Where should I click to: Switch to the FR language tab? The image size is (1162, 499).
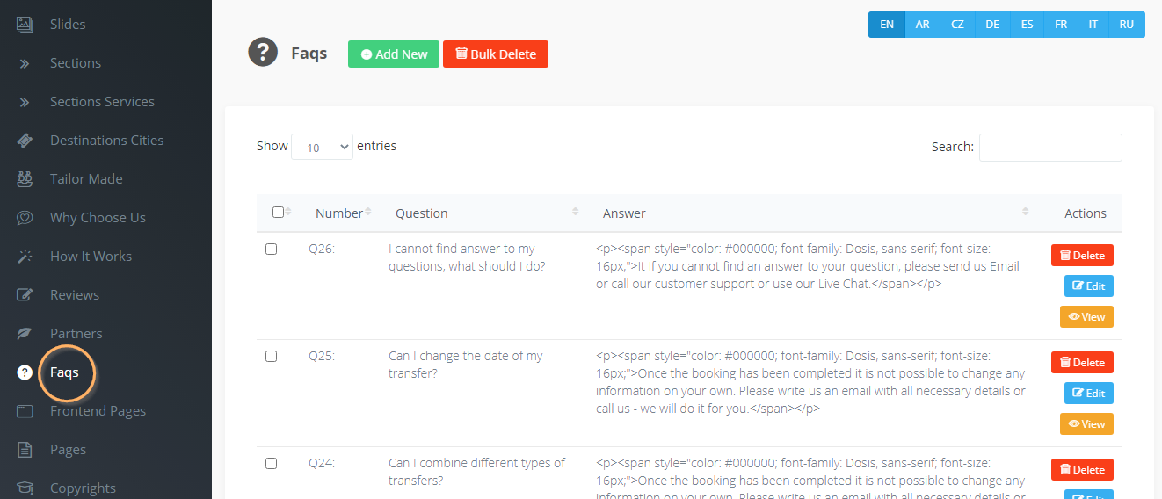[1061, 25]
